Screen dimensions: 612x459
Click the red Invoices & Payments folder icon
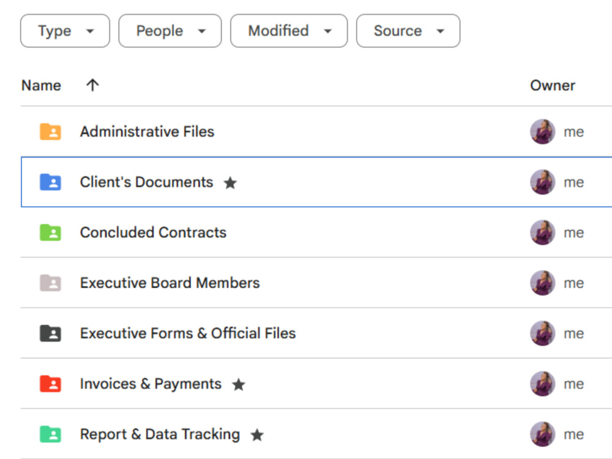pos(50,384)
